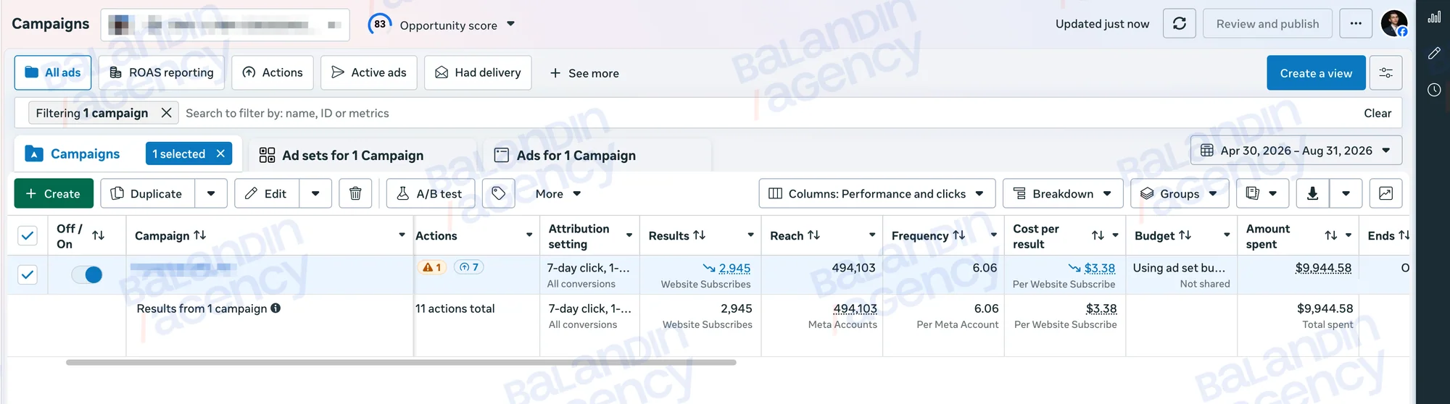Click the Create a view button
1450x404 pixels.
pyautogui.click(x=1316, y=73)
